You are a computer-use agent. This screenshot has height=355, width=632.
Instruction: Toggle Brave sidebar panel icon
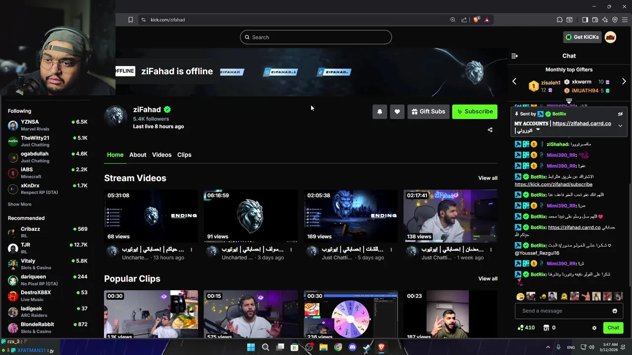pos(585,20)
